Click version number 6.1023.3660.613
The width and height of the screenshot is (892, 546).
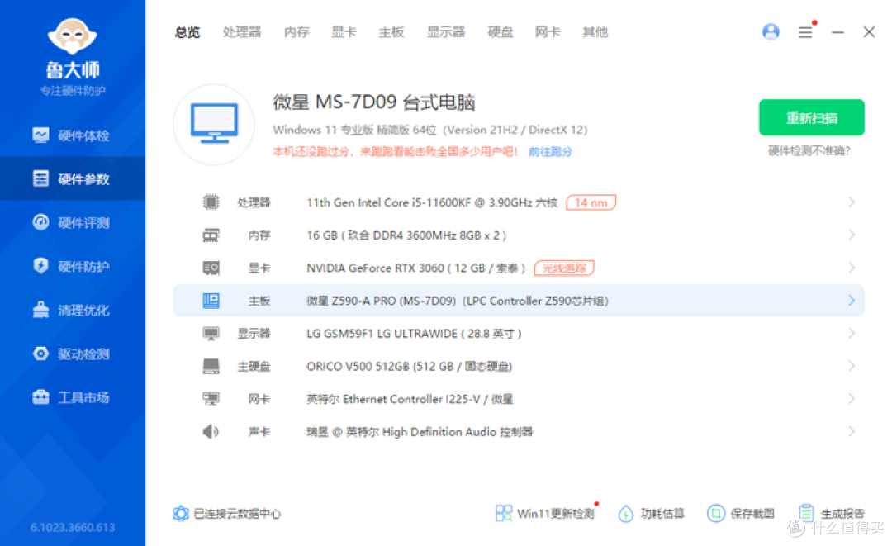coord(73,528)
